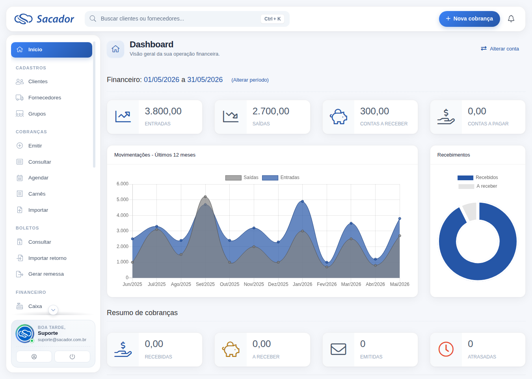The width and height of the screenshot is (532, 379).
Task: Click the 3.800,00 Entradas value
Action: pos(163,111)
